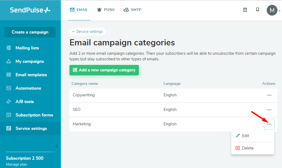Go back to Service settings
The height and width of the screenshot is (168, 282).
click(x=87, y=31)
